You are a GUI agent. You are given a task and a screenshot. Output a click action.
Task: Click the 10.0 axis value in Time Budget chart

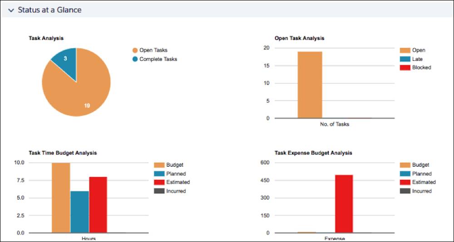tap(19, 163)
